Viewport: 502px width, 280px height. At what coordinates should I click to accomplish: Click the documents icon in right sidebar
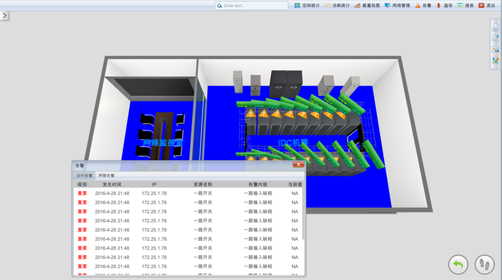[x=495, y=28]
